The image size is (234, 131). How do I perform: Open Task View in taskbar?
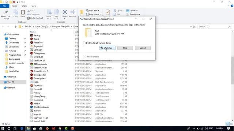pyautogui.click(x=15, y=128)
